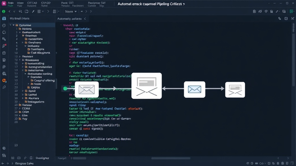Viewport: 296px width, 166px height.
Task: Click the blue grid icon atop sidebar
Action: (x=4, y=18)
